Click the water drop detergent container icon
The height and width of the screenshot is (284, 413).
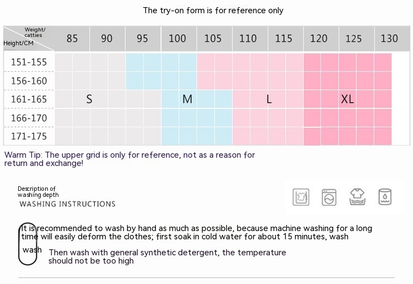[385, 197]
